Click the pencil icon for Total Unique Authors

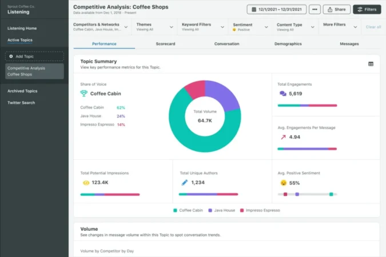[x=184, y=183]
